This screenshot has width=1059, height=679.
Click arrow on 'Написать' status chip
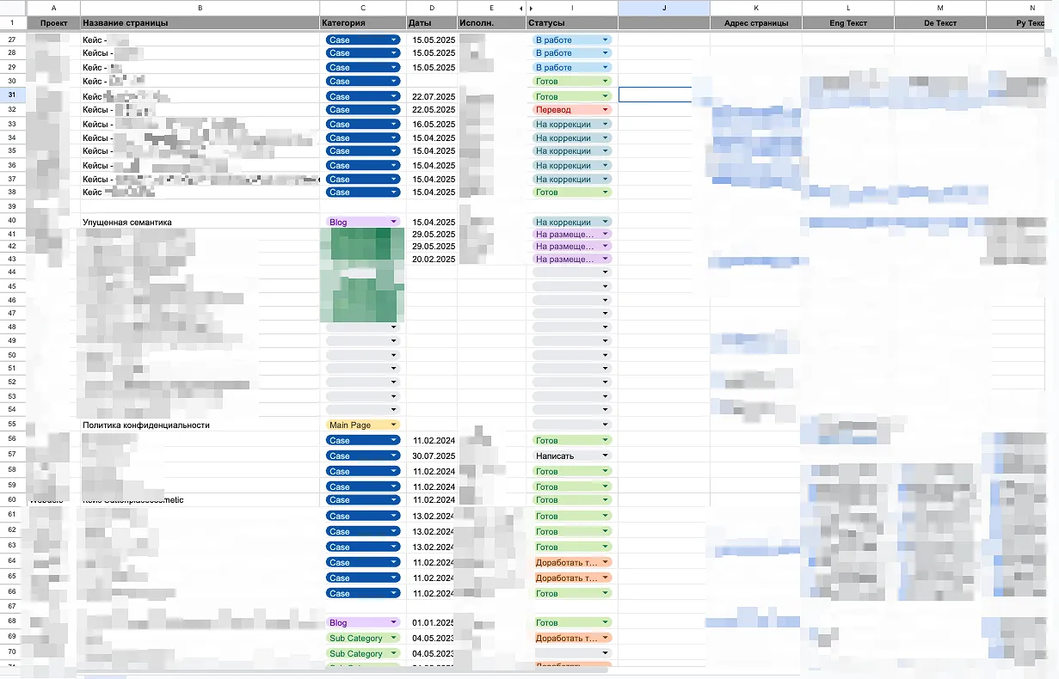tap(606, 456)
